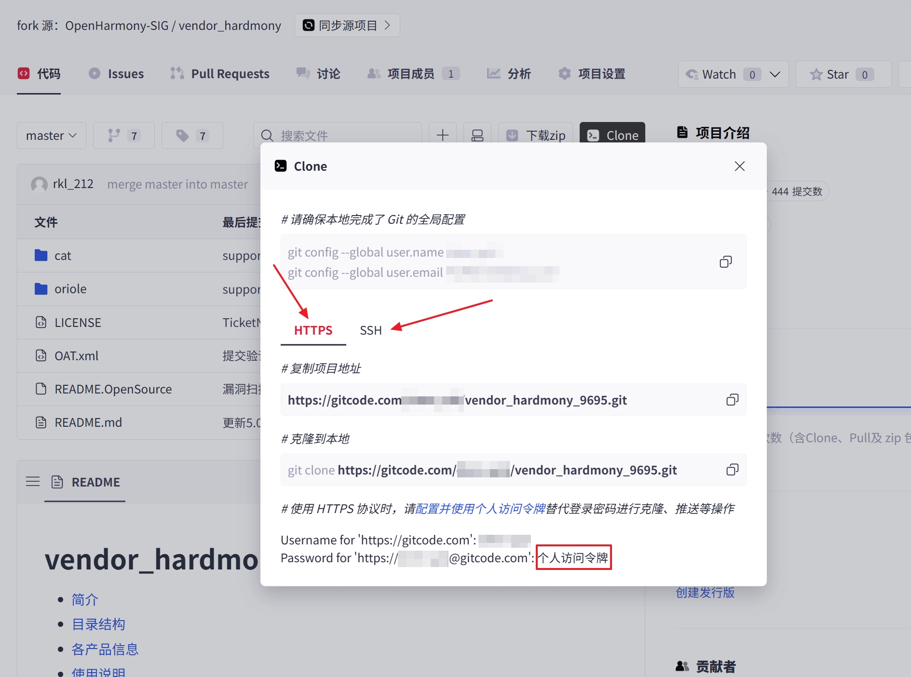Click the 下载zip button
The width and height of the screenshot is (911, 677).
click(536, 135)
